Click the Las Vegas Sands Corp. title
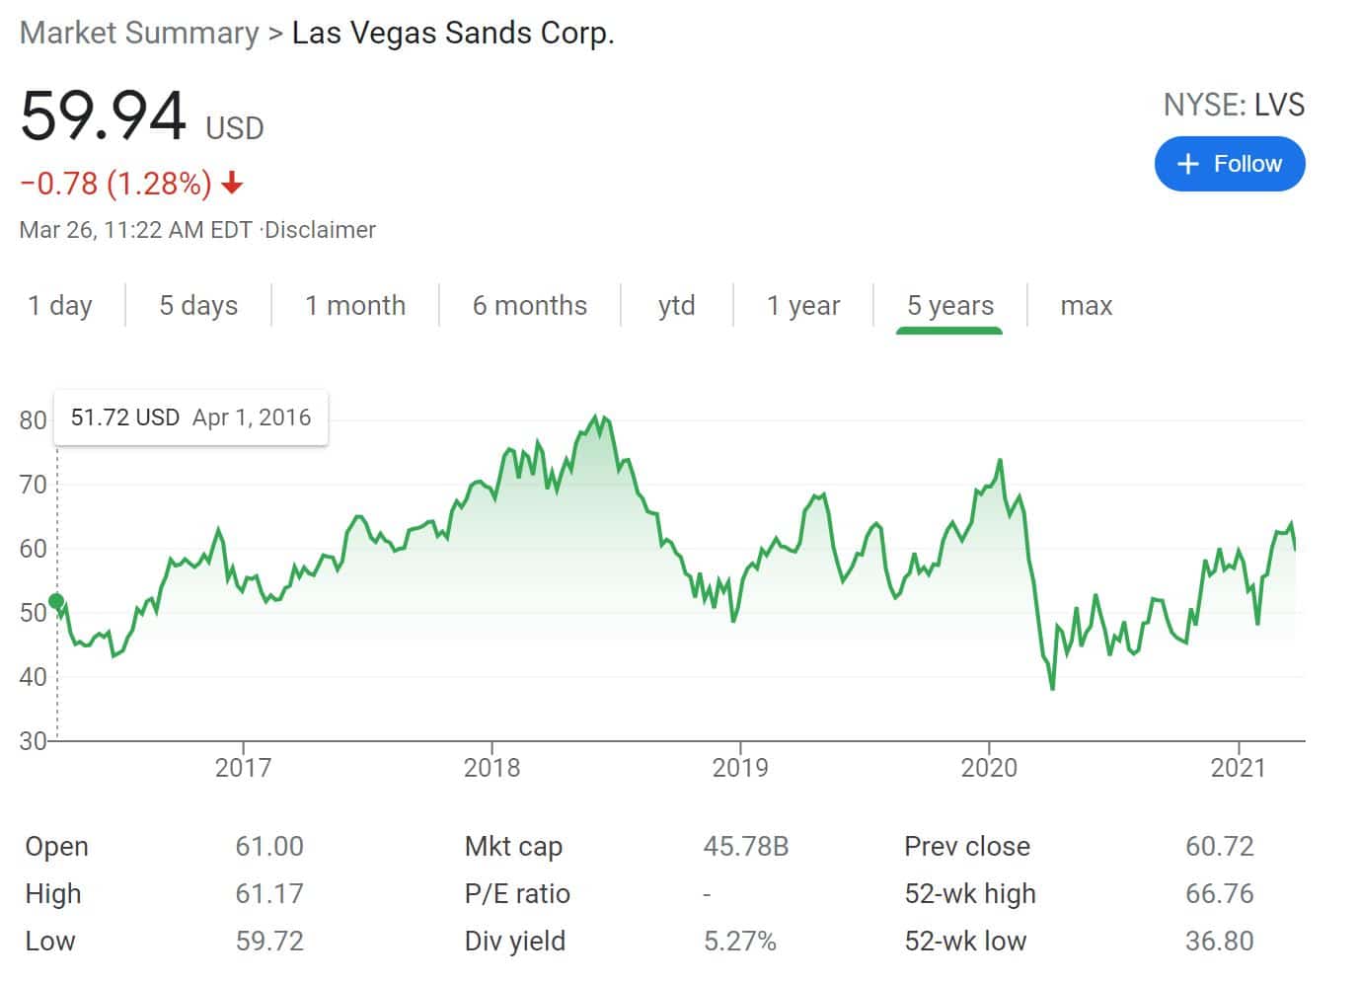The image size is (1360, 984). click(x=452, y=33)
